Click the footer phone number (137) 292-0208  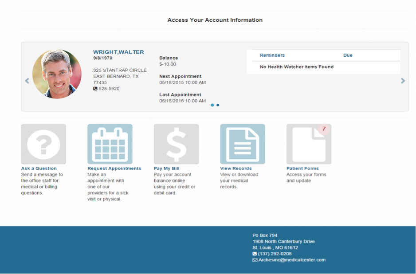click(x=275, y=254)
